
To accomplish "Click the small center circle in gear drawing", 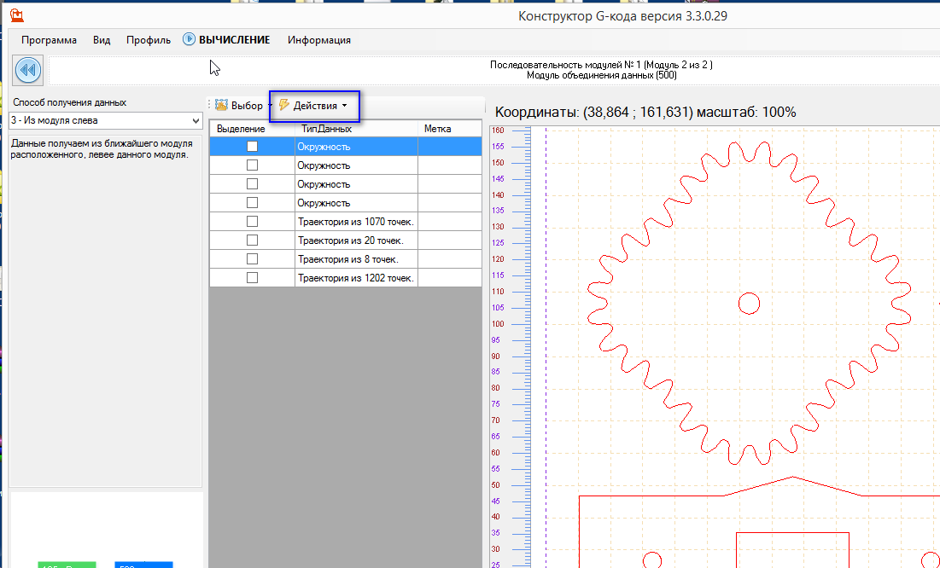I will click(749, 303).
